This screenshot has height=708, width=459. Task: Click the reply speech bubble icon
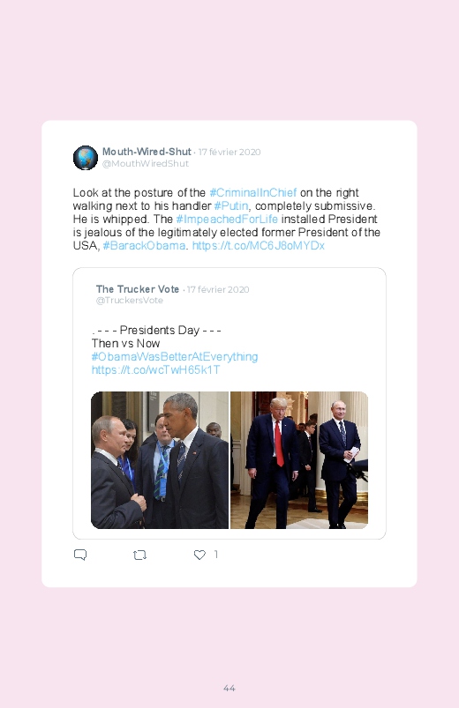coord(80,555)
